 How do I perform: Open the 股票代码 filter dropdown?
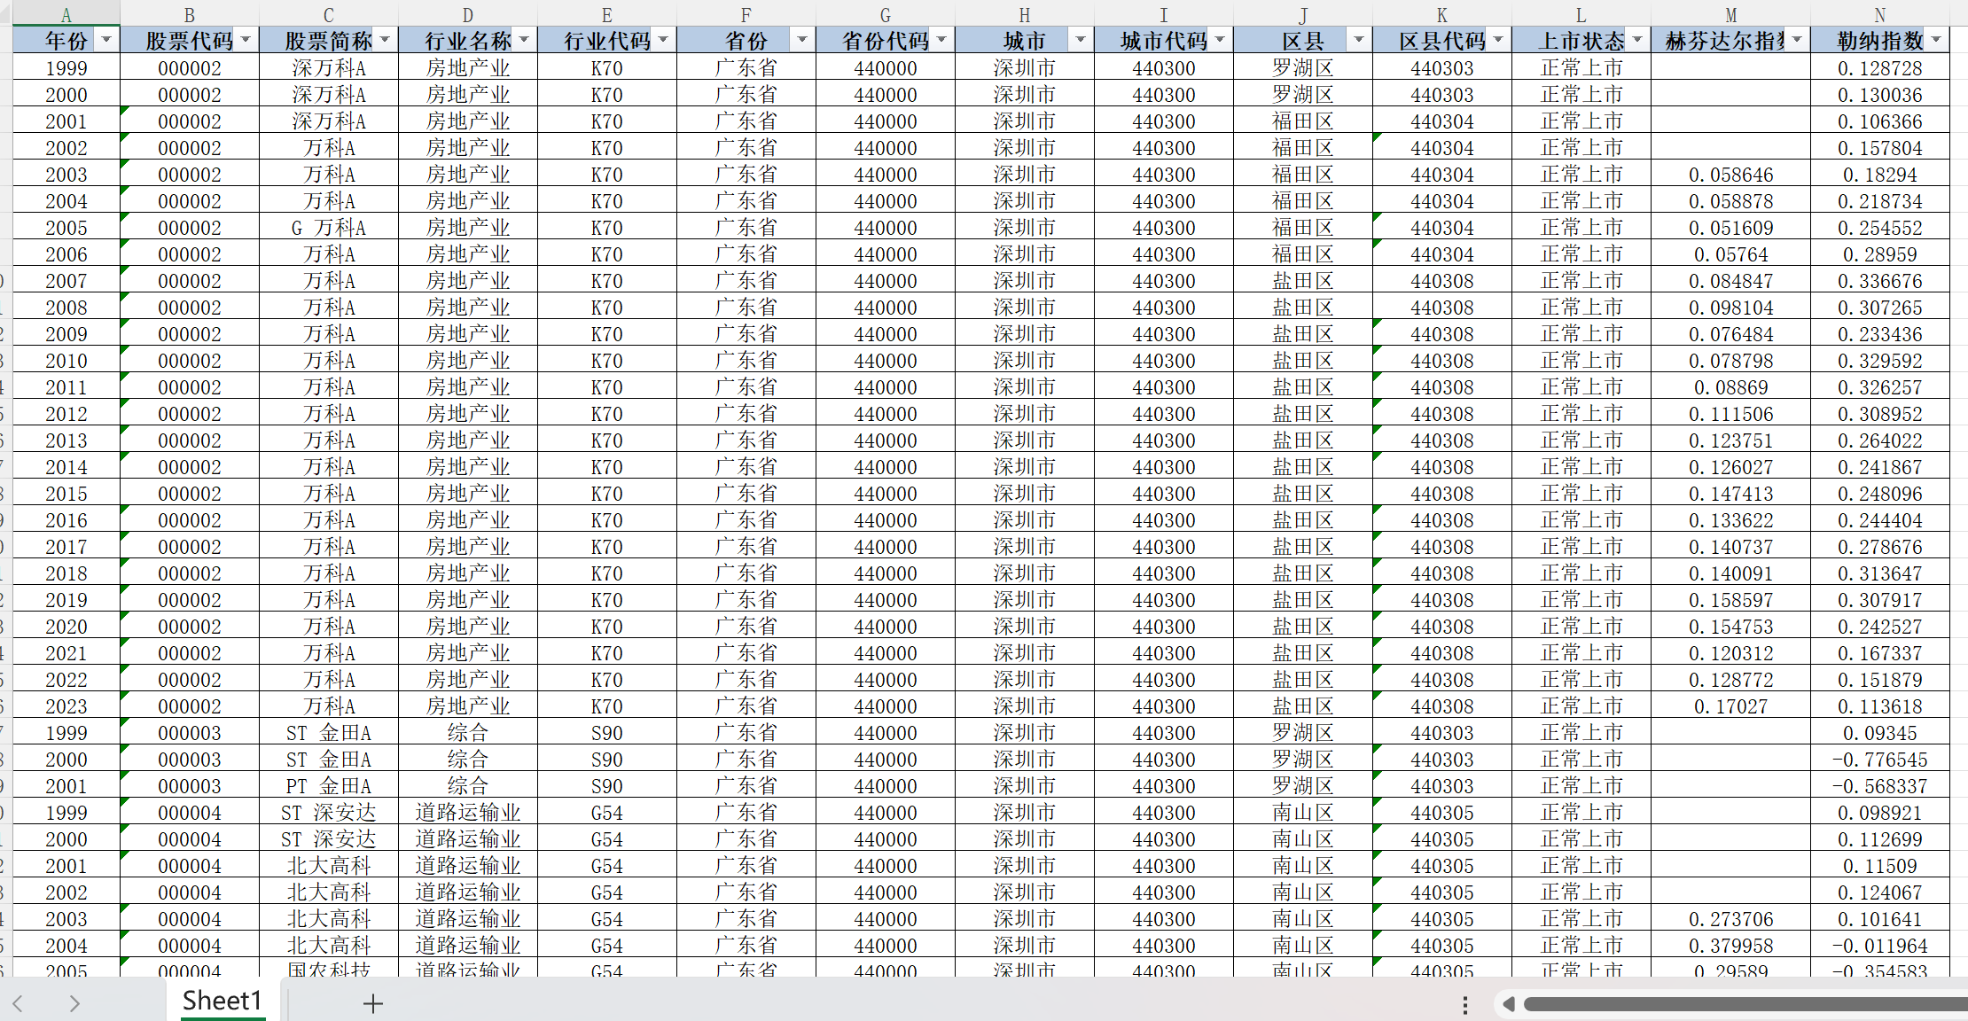tap(246, 40)
